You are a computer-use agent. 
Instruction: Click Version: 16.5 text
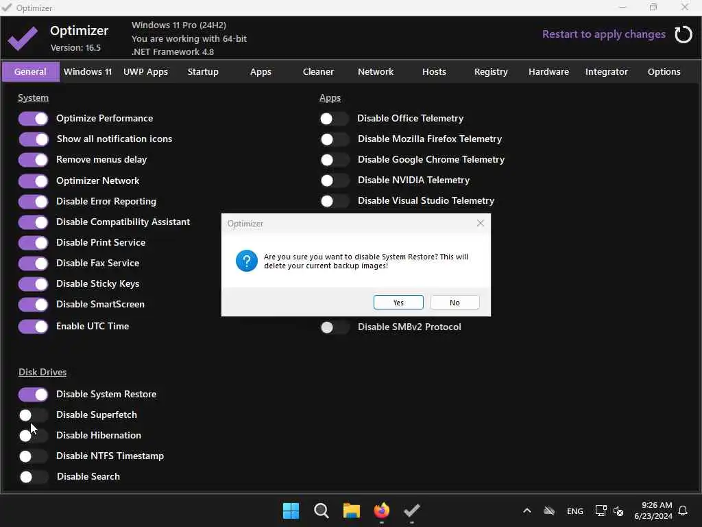[75, 47]
